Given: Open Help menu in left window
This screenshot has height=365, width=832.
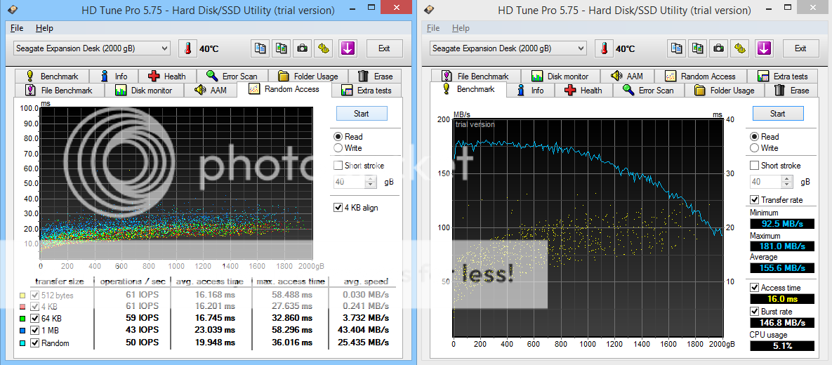Looking at the screenshot, I should 44,28.
